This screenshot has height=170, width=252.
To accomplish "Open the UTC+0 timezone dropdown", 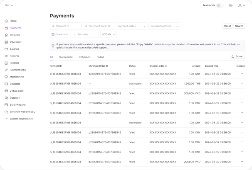I will 109,34.
